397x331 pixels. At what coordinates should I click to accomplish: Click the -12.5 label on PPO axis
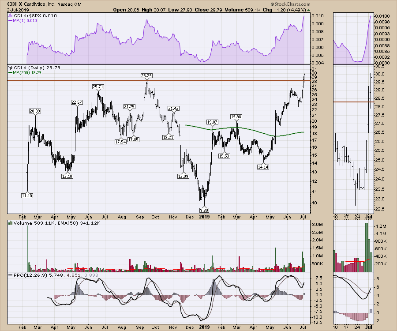point(317,322)
